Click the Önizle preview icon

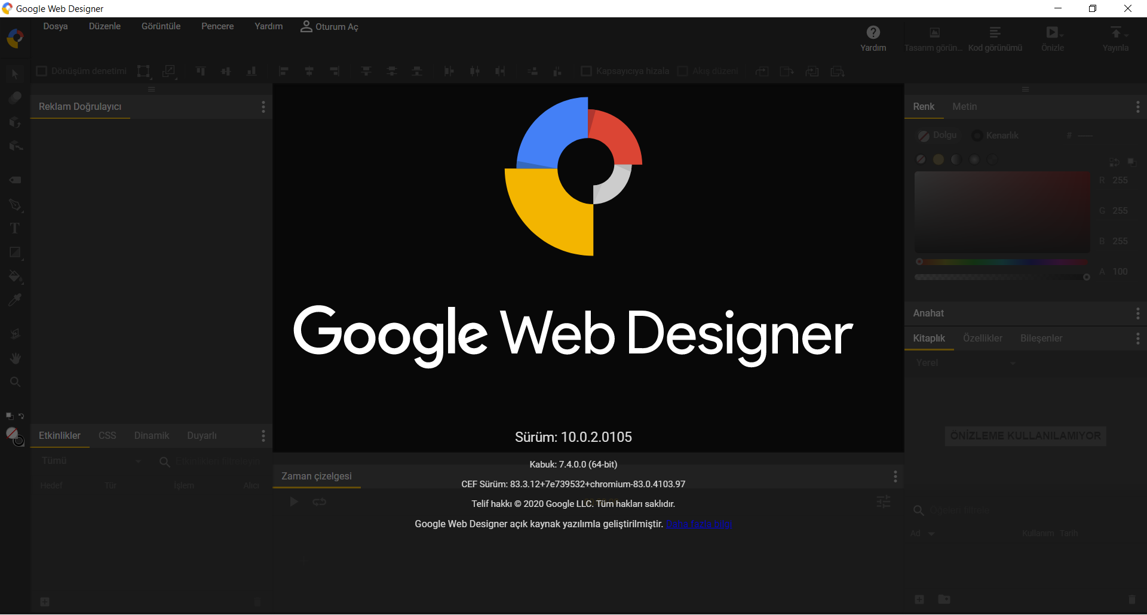point(1053,32)
